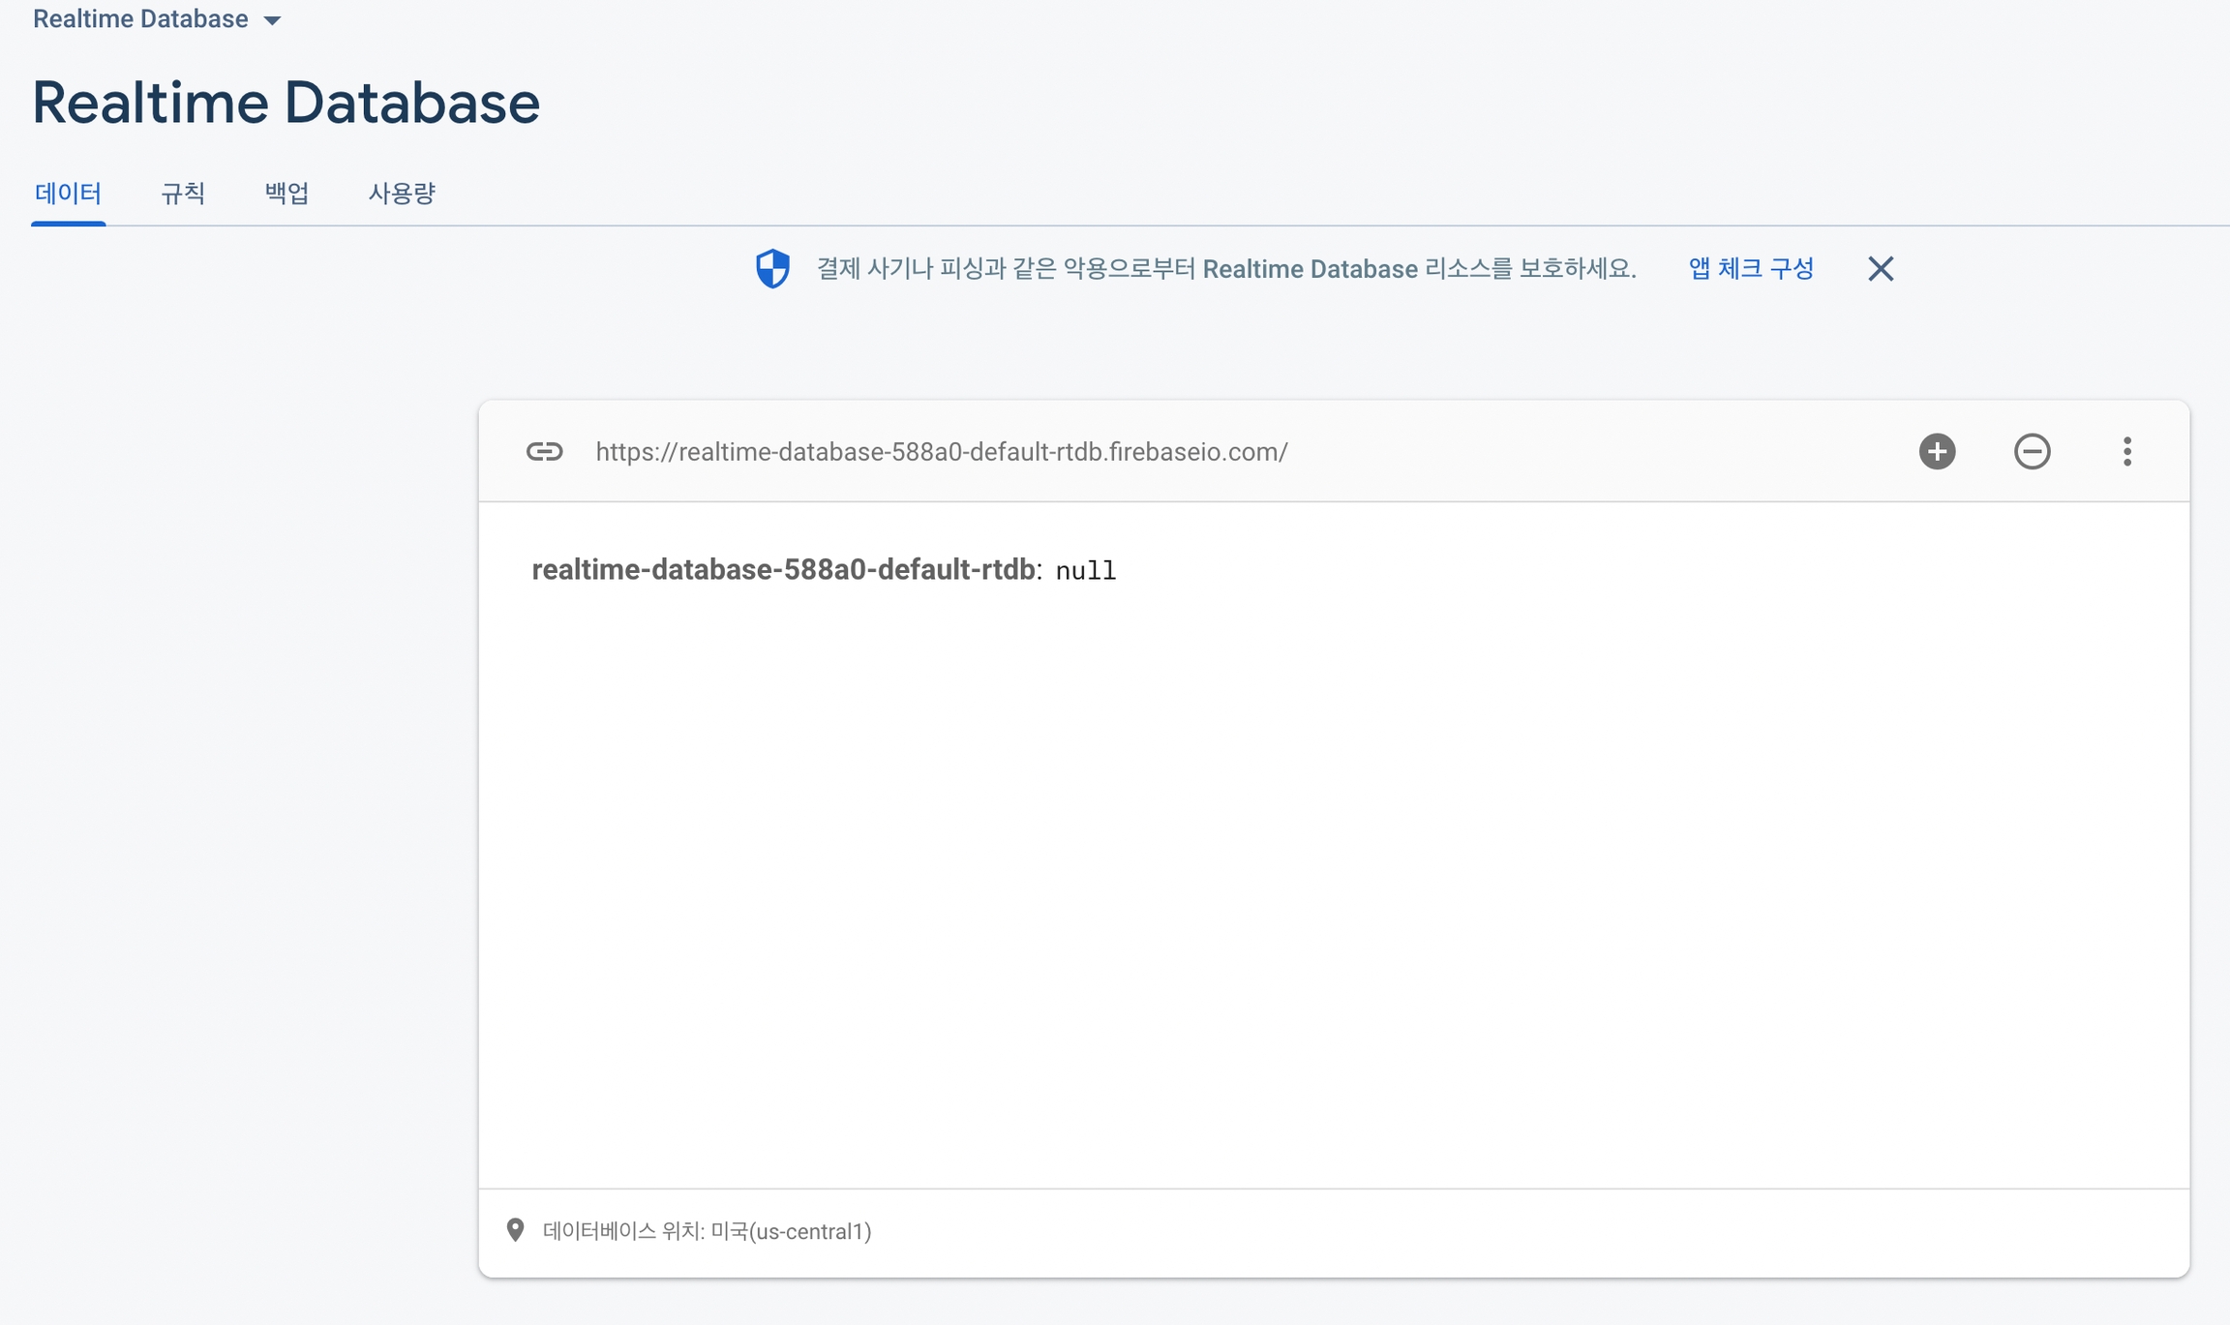Screen dimensions: 2230x1325
Task: Click the blue shield security icon
Action: [x=772, y=269]
